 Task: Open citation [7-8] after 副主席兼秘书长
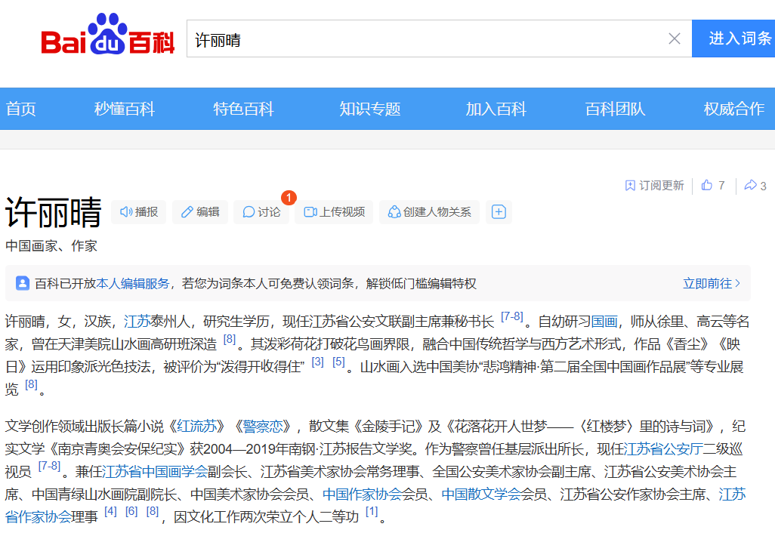tap(511, 316)
